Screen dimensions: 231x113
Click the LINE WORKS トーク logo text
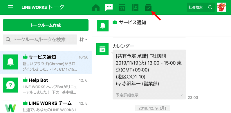pyautogui.click(x=43, y=7)
